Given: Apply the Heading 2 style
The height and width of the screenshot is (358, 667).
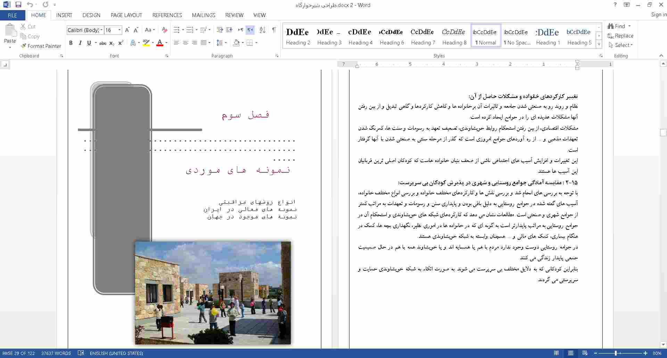Looking at the screenshot, I should (298, 36).
